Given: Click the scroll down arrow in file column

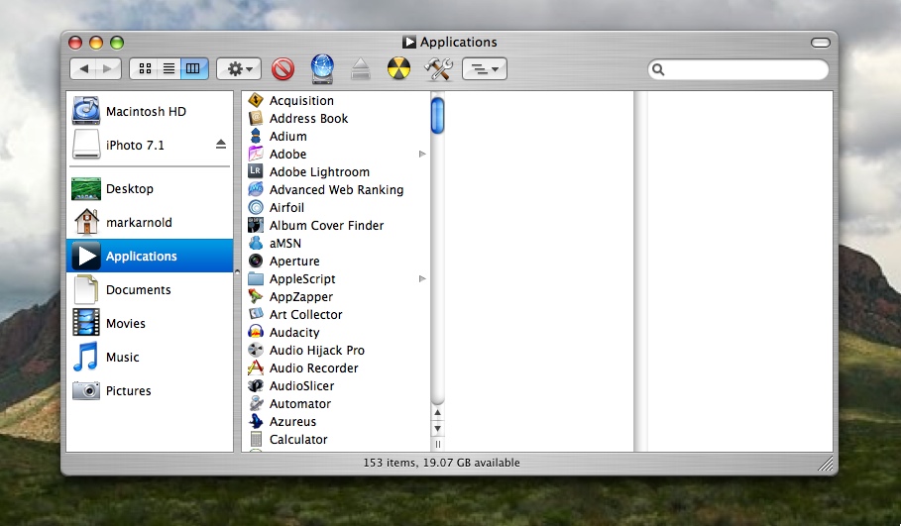Looking at the screenshot, I should click(x=437, y=428).
